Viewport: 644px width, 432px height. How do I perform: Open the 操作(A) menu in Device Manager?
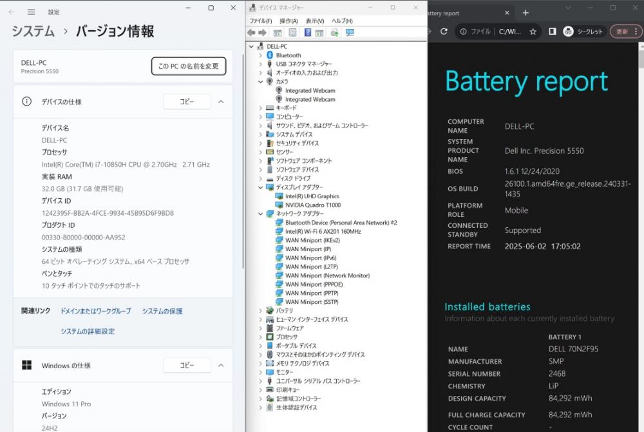(289, 21)
